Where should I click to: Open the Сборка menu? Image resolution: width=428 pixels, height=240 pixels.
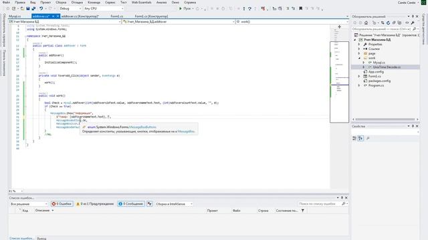[61, 2]
